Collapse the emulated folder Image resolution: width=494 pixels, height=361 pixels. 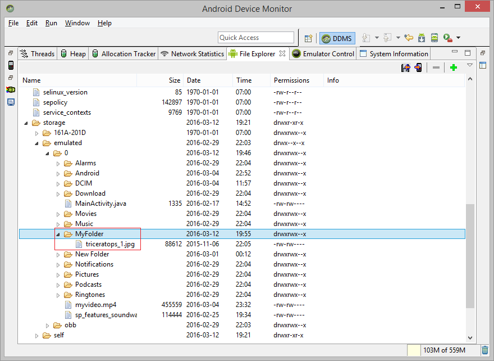[37, 143]
